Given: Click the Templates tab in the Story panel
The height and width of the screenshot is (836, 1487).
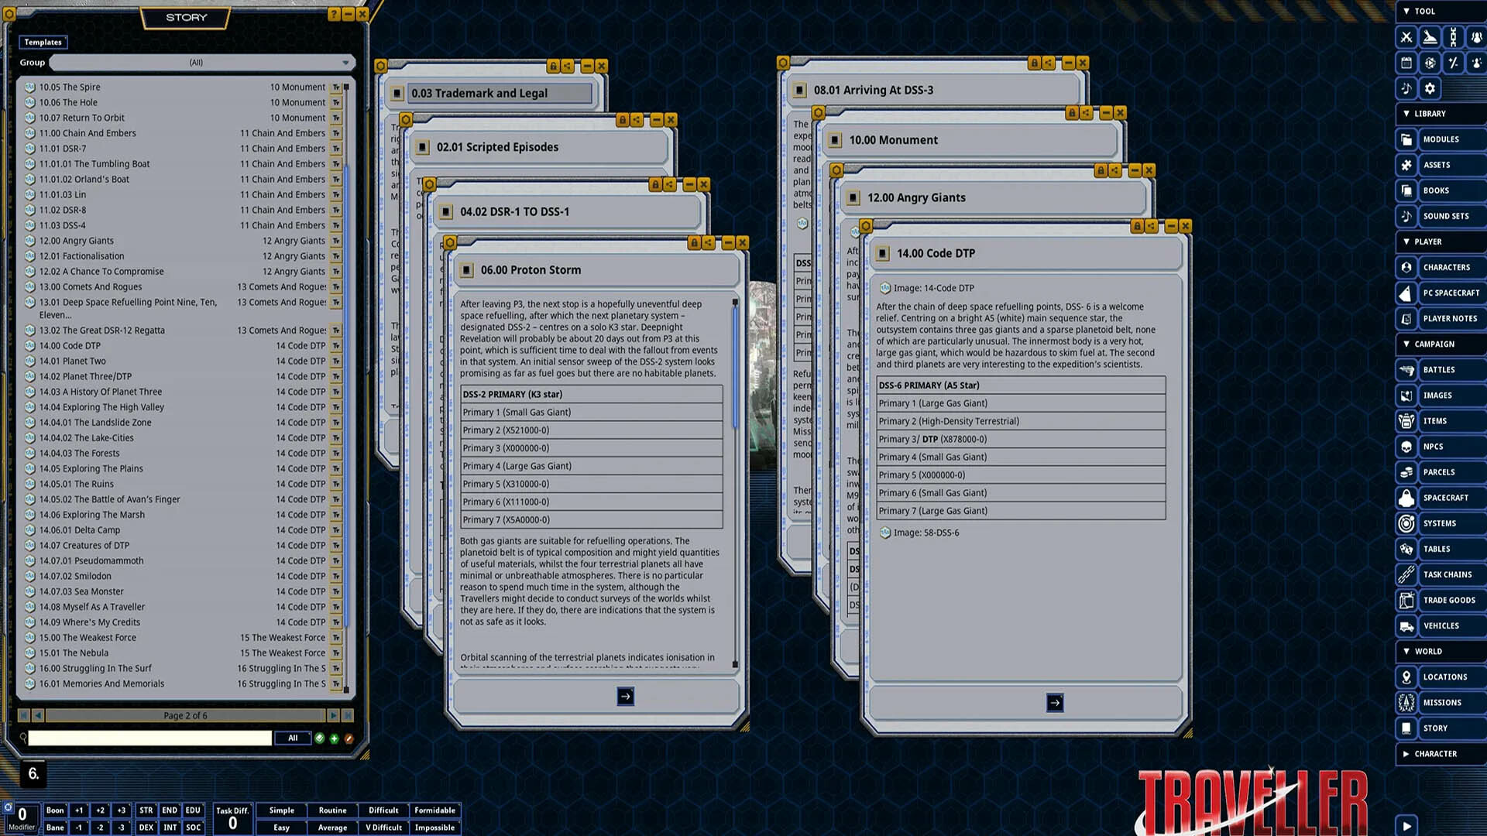Looking at the screenshot, I should point(43,41).
